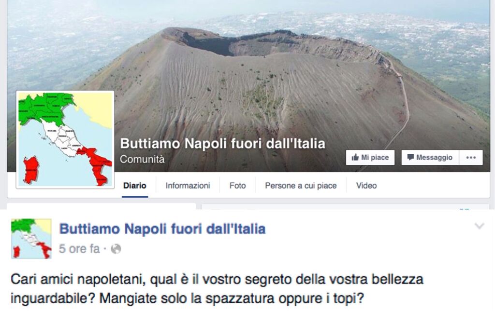Screen dimensions: 495x311
Task: Select the Foto tab
Action: [237, 186]
